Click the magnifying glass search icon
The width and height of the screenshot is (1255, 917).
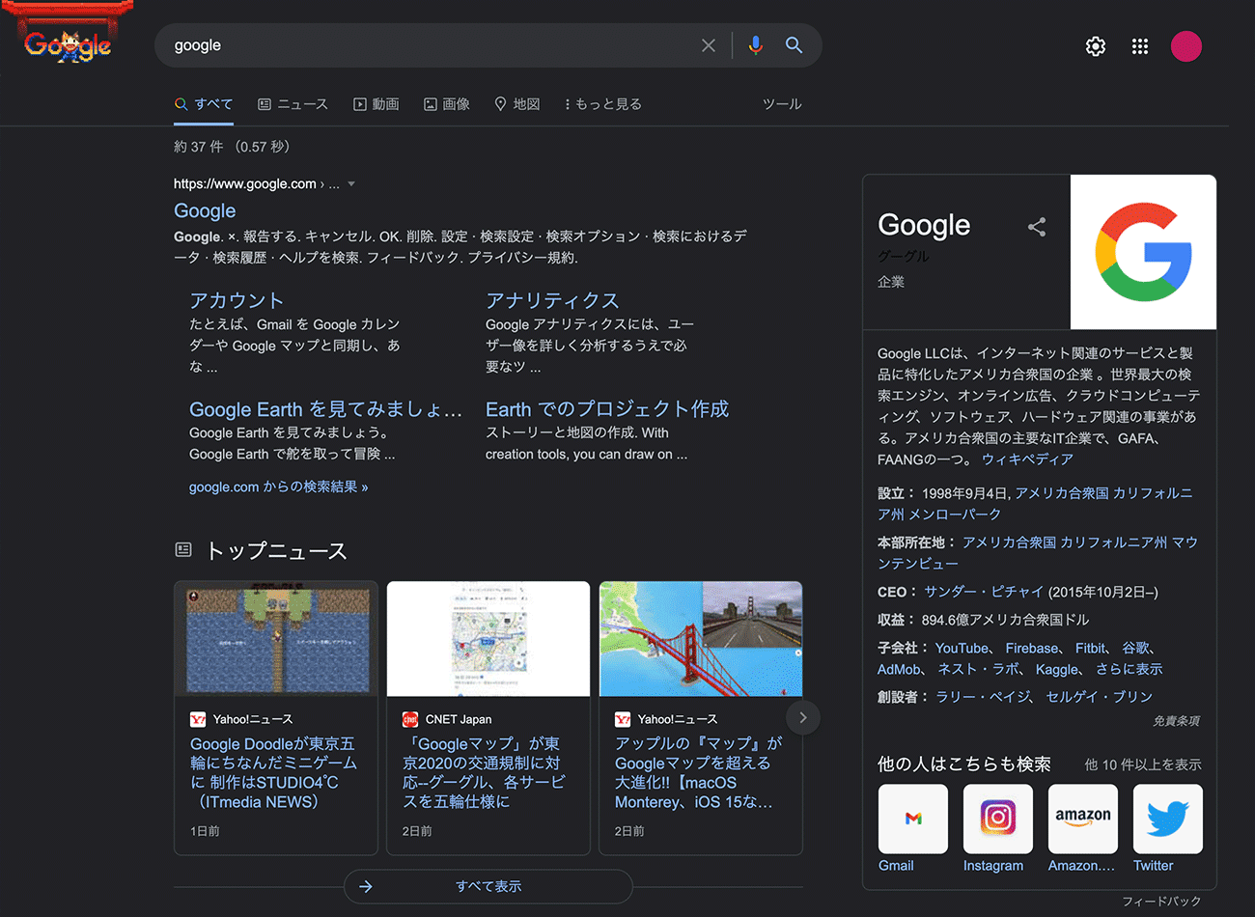[794, 45]
